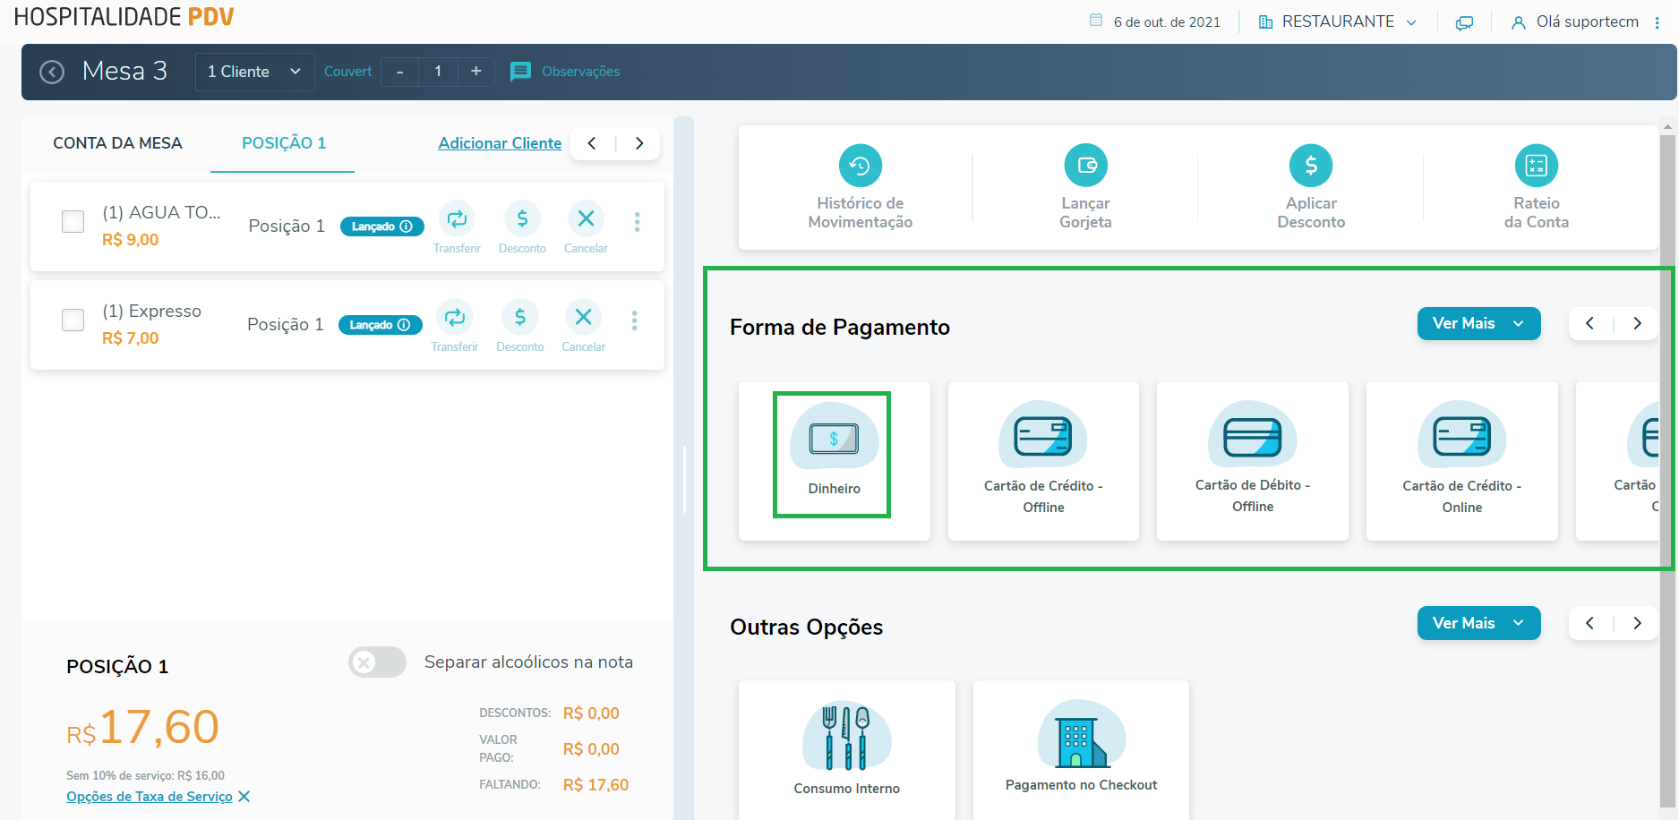The height and width of the screenshot is (820, 1679).
Task: Choose Pagamento no Checkout option
Action: [x=1081, y=750]
